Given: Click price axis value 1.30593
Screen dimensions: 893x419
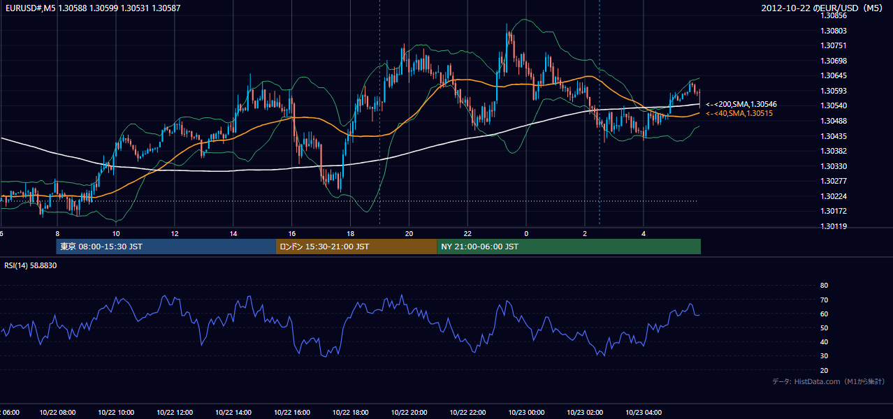Looking at the screenshot, I should [834, 91].
